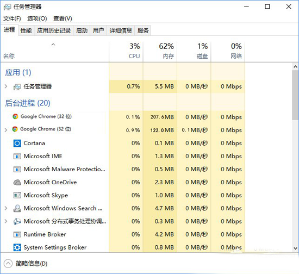Click the 0.9% CPU value for Chrome
Viewport: 299px width, 274px height.
pyautogui.click(x=133, y=130)
